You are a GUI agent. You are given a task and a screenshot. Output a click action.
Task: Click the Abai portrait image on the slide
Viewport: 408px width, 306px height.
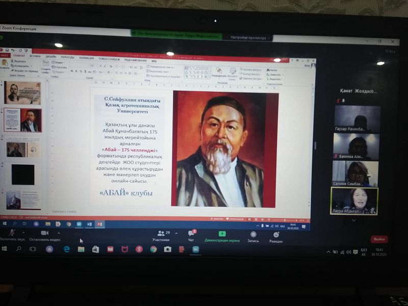coord(225,148)
